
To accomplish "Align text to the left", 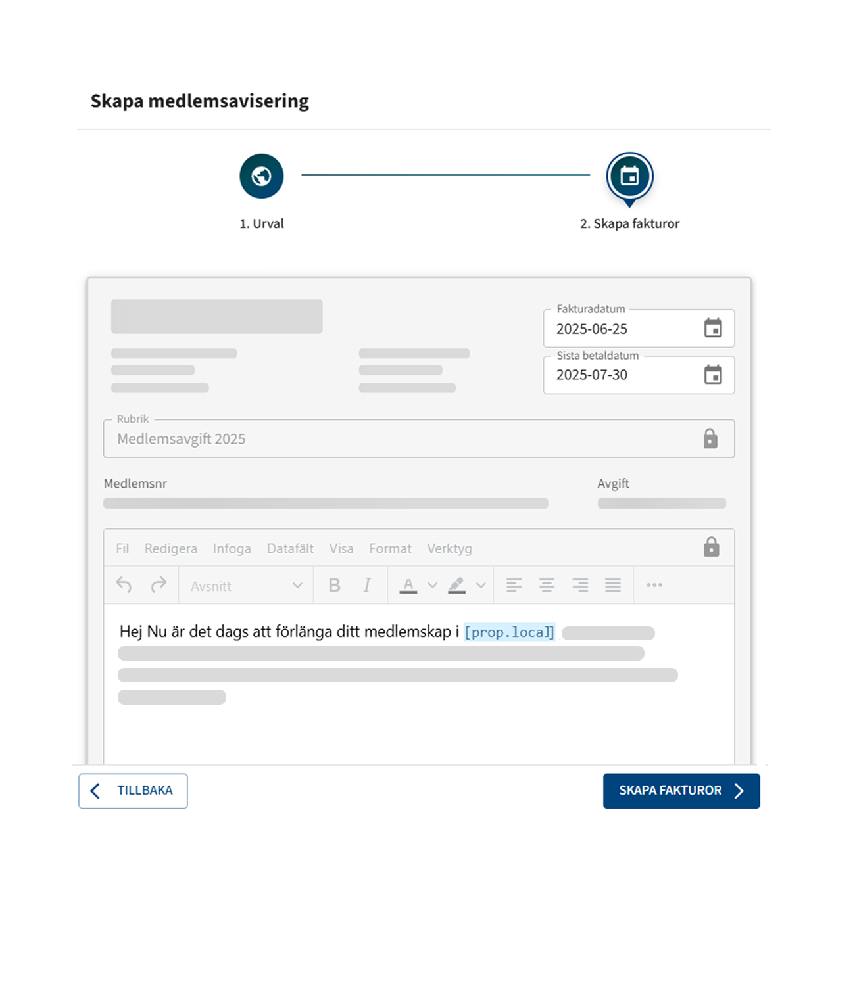I will [x=514, y=585].
